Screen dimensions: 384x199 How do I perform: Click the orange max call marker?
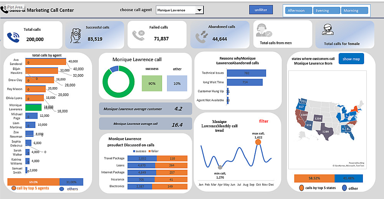[258, 142]
